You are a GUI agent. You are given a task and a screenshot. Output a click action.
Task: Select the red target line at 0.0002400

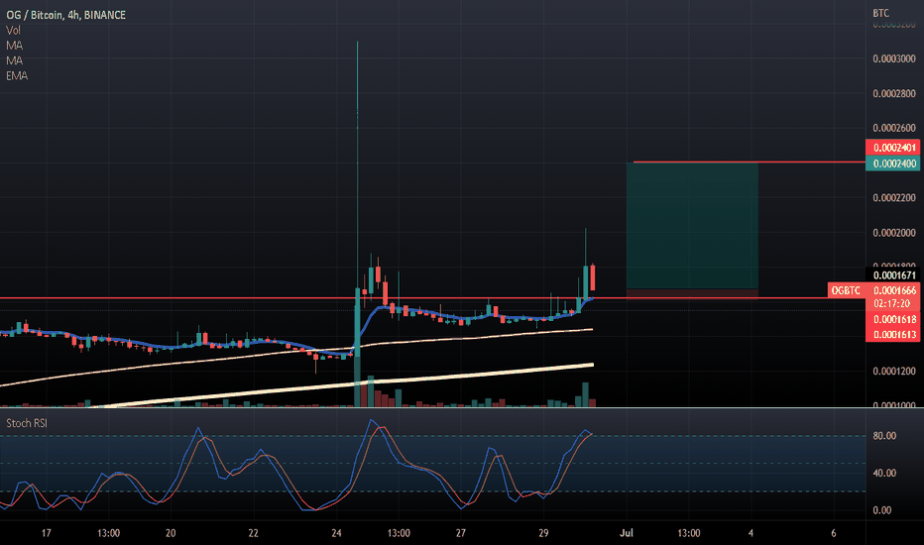click(749, 163)
